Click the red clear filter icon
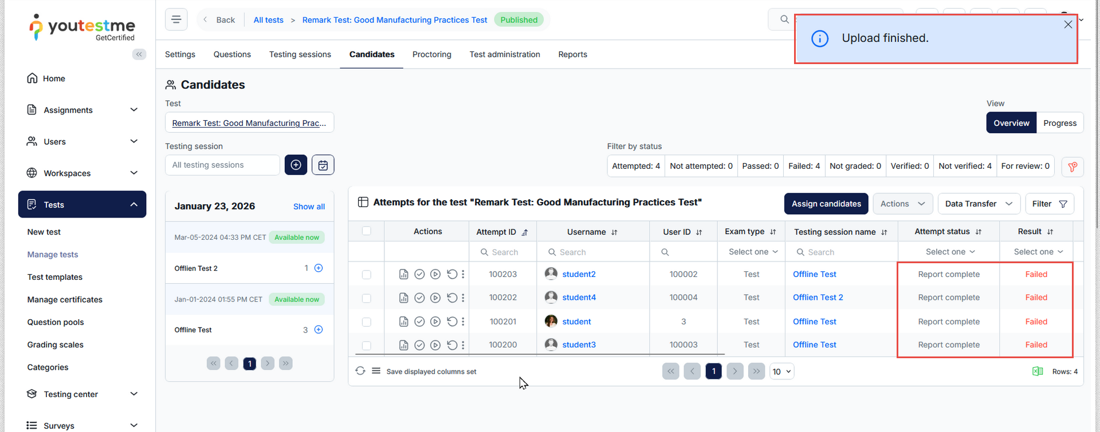Viewport: 1100px width, 432px height. pyautogui.click(x=1072, y=167)
